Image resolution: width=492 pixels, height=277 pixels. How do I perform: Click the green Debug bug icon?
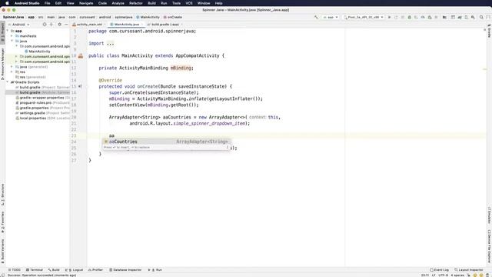click(x=410, y=17)
